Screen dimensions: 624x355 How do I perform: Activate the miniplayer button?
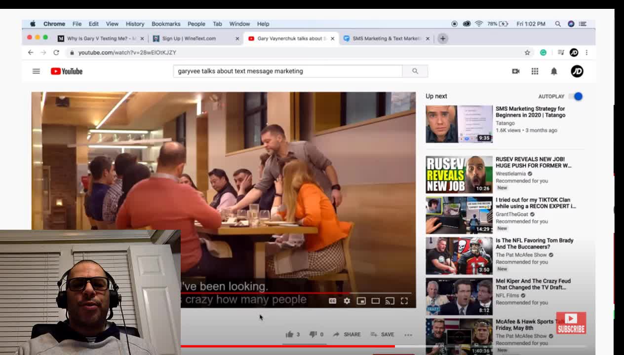tap(361, 301)
